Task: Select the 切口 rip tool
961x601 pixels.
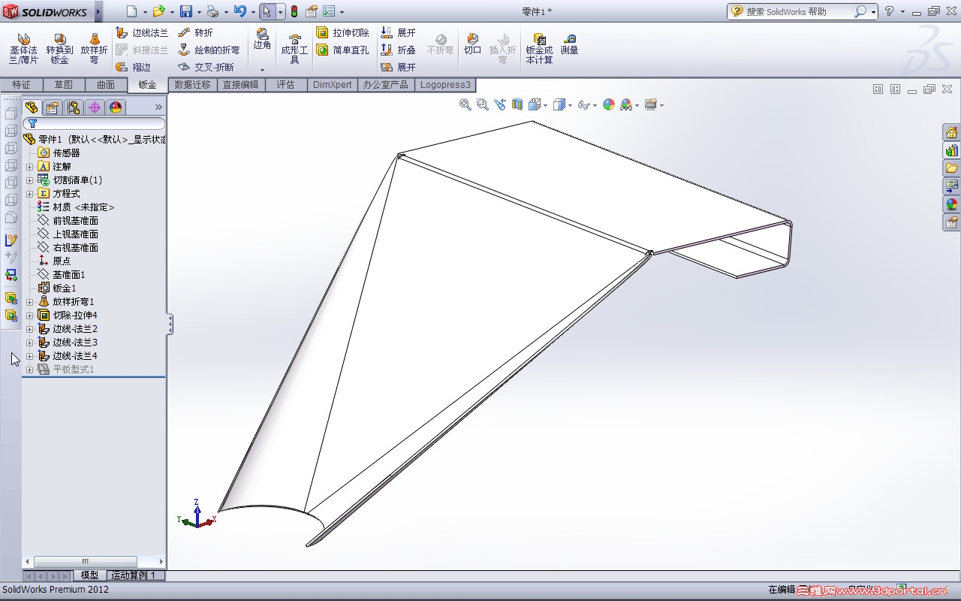Action: [472, 44]
